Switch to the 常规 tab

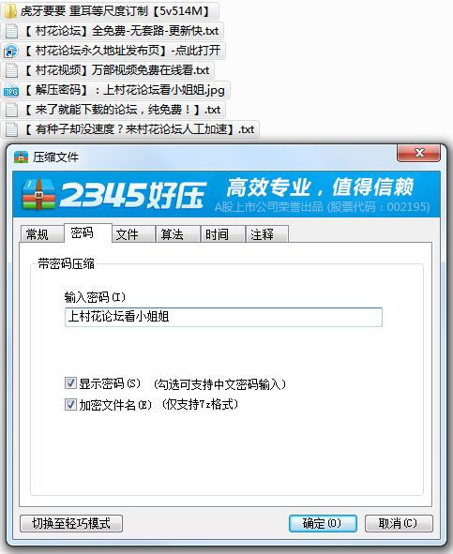[x=42, y=234]
